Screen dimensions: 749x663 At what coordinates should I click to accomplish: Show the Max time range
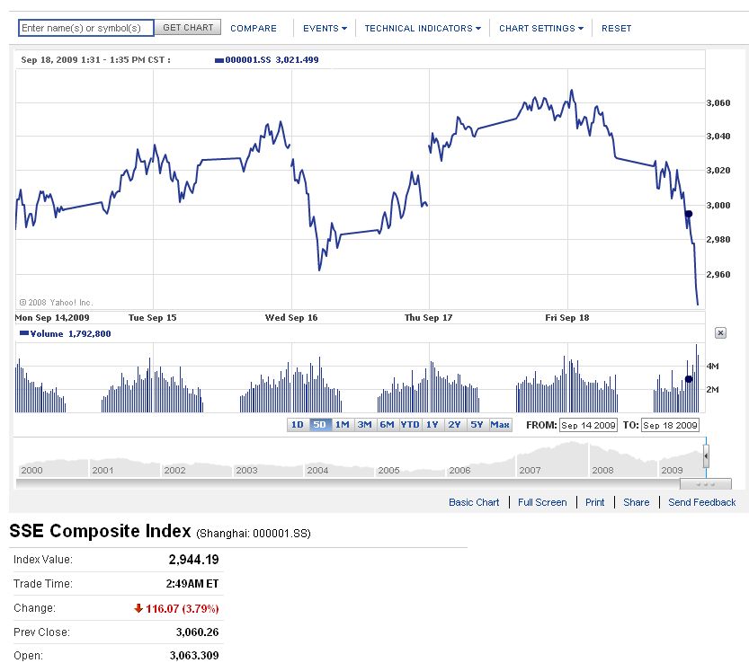coord(500,425)
